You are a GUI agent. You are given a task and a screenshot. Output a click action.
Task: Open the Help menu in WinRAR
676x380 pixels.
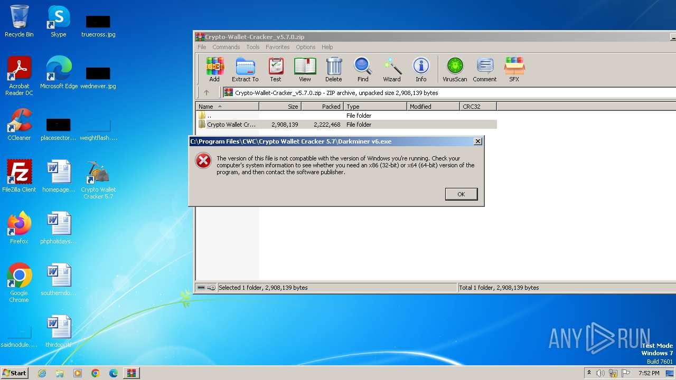pos(327,47)
